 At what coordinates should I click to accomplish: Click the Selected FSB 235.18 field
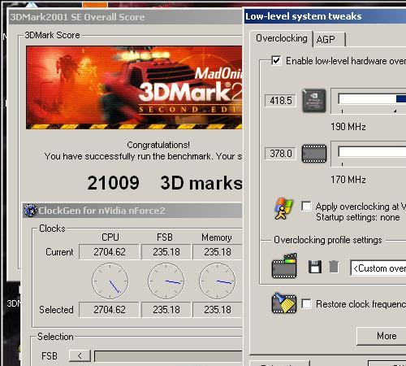click(166, 310)
